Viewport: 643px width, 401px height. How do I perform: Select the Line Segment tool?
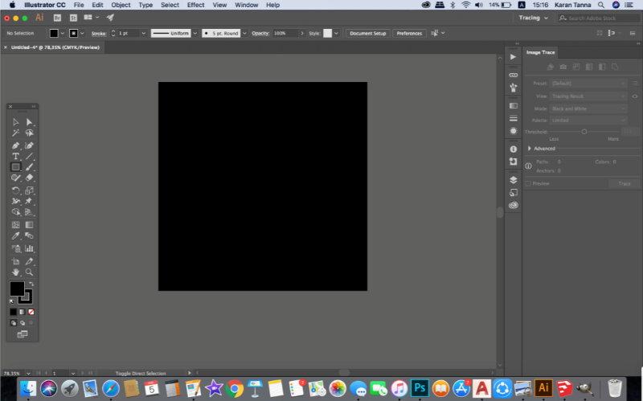(29, 156)
